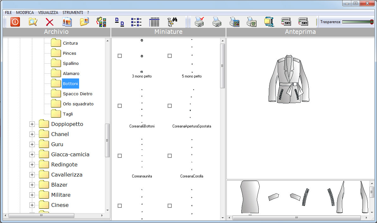Tick the checkbox for 3 mono petto
Screen dimensions: 377x223
tap(120, 56)
